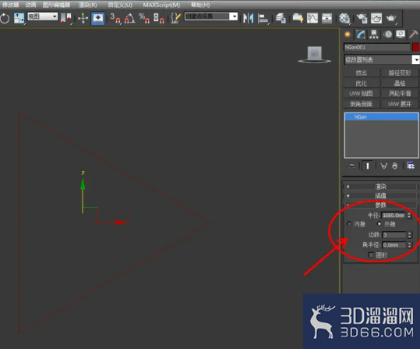The image size is (420, 349).
Task: Click the Pin Stack icon
Action: tap(351, 166)
